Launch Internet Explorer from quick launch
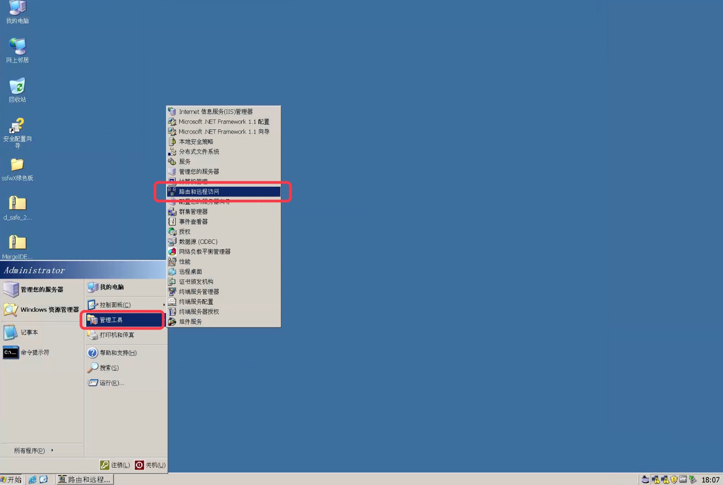 tap(33, 479)
